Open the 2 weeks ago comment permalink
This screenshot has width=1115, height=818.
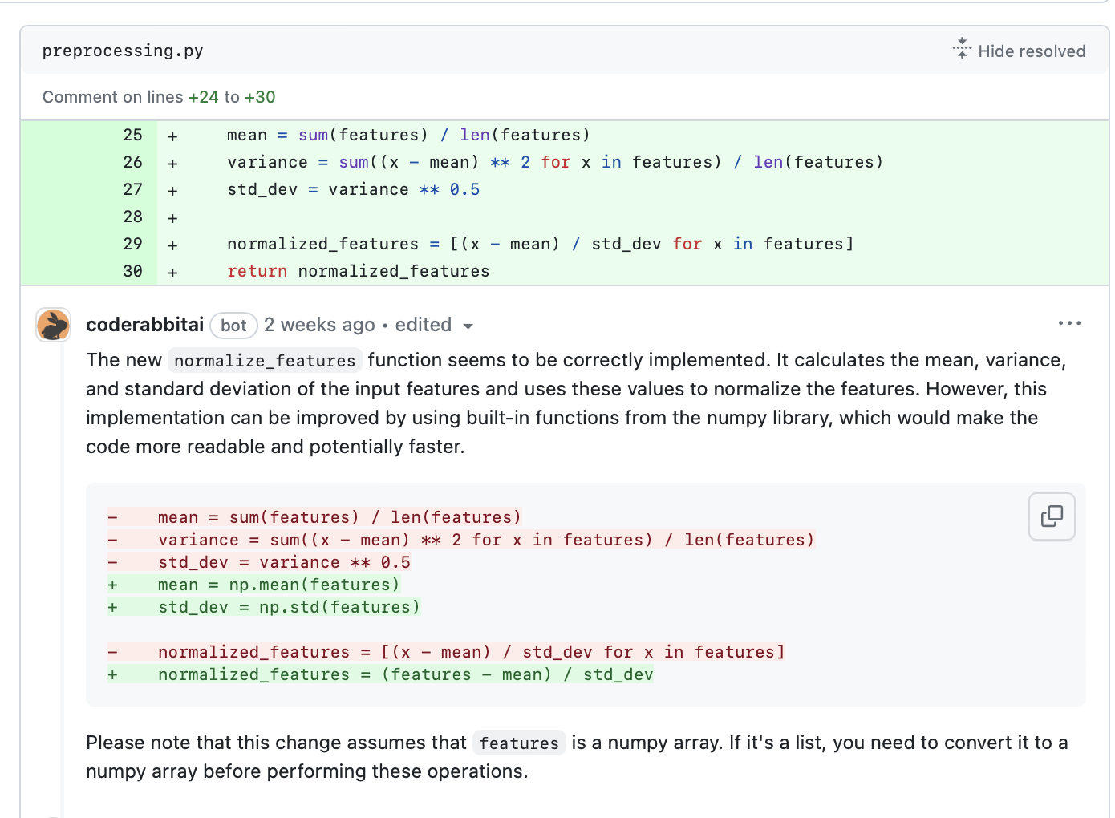319,325
